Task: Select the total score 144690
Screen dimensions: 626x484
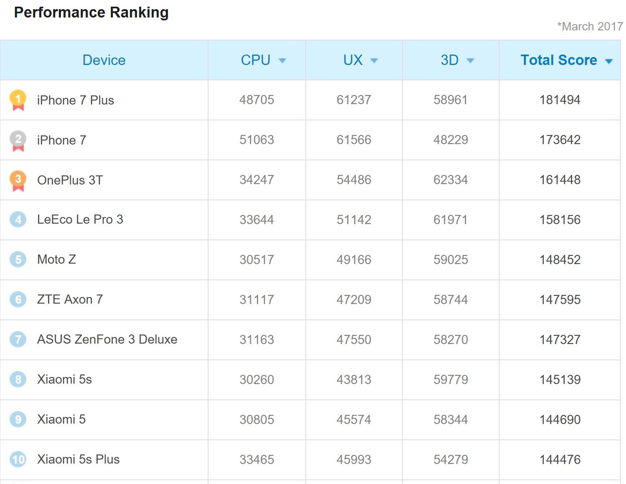Action: point(560,420)
